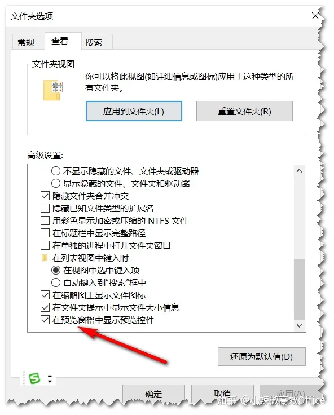Viewport: 334px width, 415px height.
Task: Close the 文件夹选项 dialog
Action: (x=315, y=16)
